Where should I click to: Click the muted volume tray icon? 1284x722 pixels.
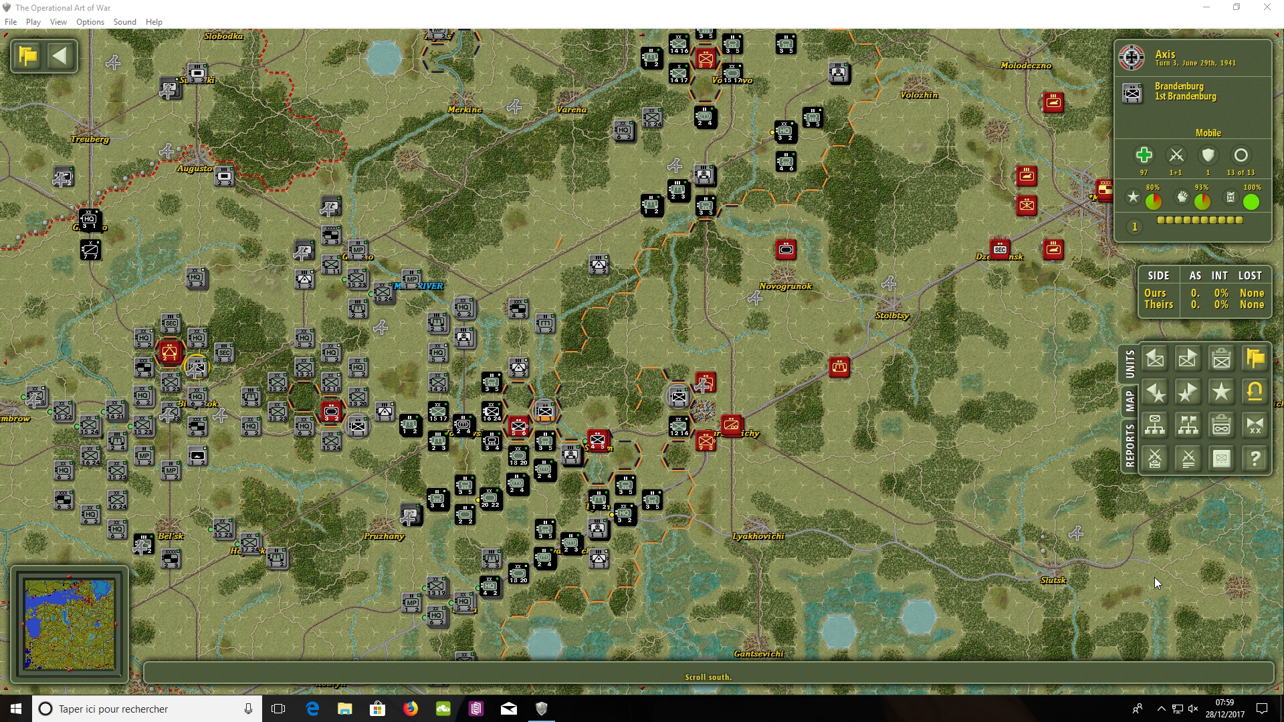[1193, 709]
